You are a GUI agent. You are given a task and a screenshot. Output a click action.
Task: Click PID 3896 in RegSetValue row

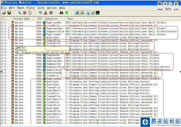click(x=39, y=70)
